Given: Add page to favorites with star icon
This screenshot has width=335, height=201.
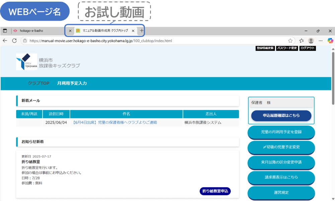Looking at the screenshot, I should [290, 40].
